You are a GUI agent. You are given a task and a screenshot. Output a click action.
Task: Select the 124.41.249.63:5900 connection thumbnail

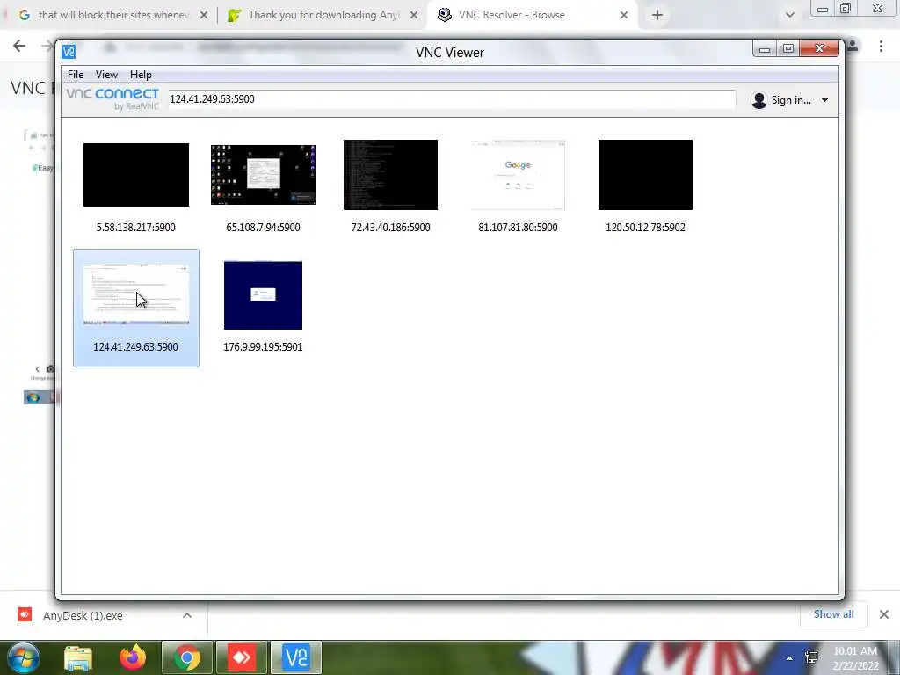point(136,294)
